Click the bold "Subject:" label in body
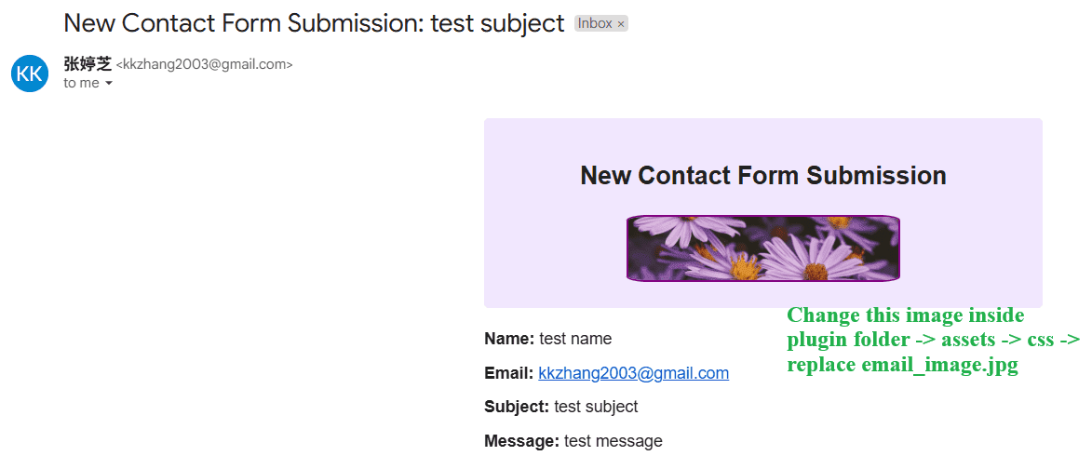Image resolution: width=1092 pixels, height=469 pixels. [517, 407]
